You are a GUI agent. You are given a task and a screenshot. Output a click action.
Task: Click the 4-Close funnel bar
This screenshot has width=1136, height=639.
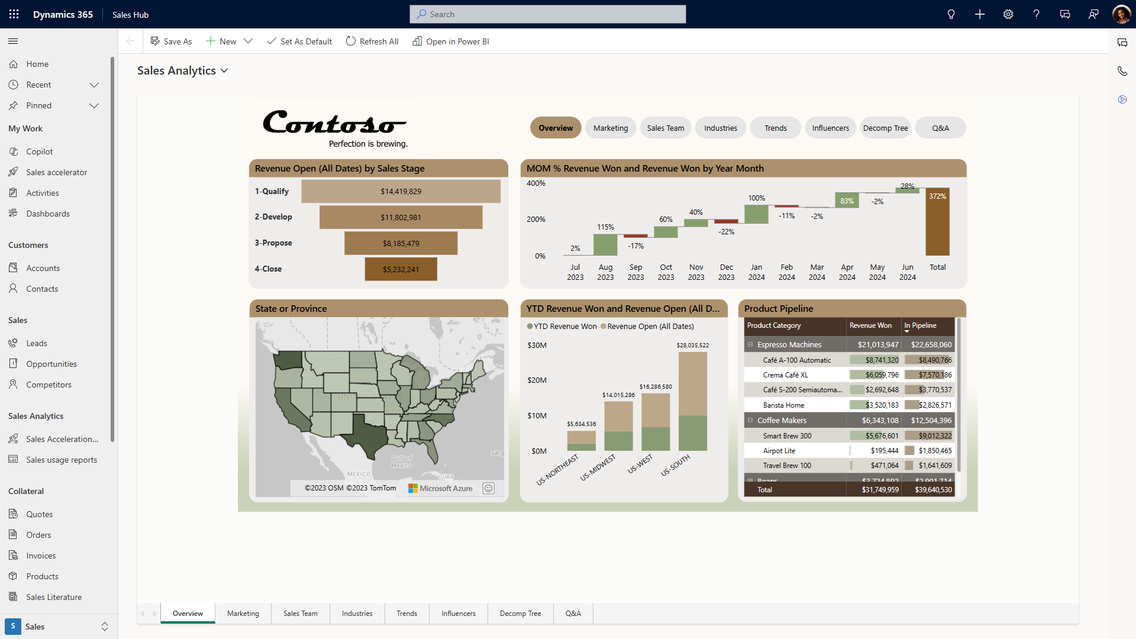coord(401,269)
